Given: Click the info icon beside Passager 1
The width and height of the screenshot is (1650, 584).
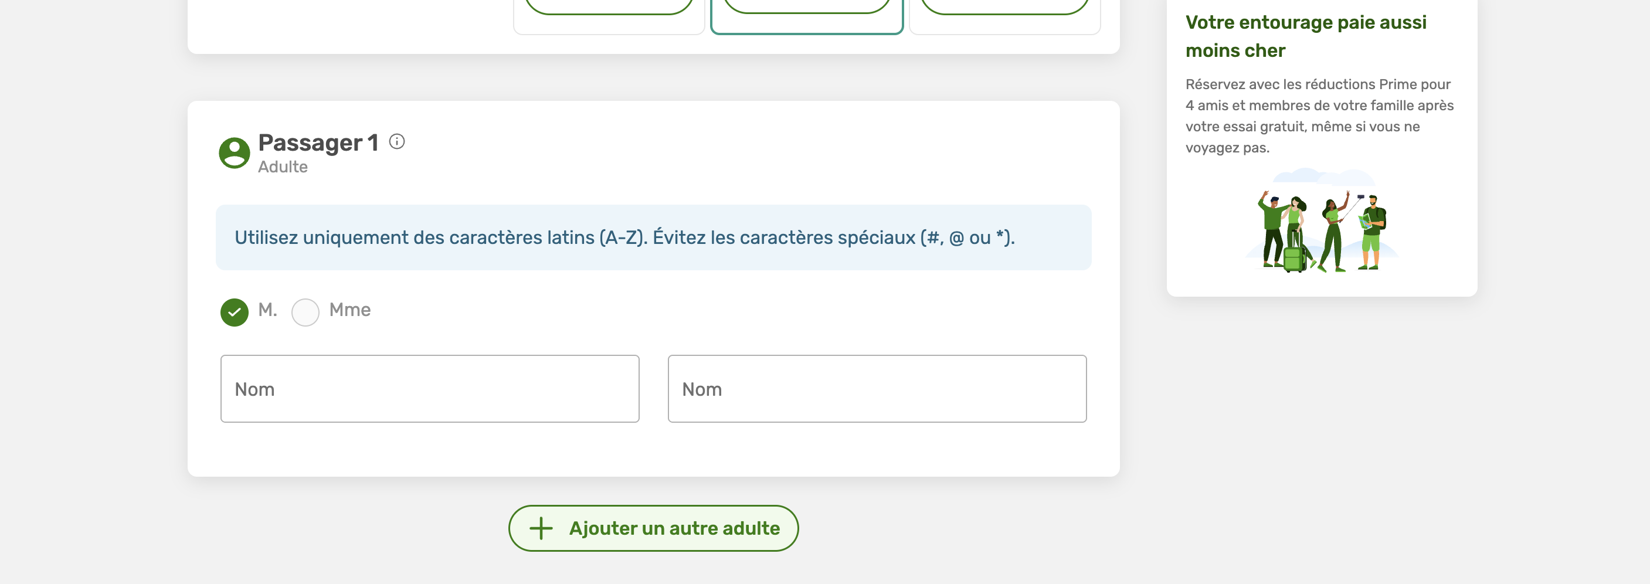Looking at the screenshot, I should coord(397,141).
